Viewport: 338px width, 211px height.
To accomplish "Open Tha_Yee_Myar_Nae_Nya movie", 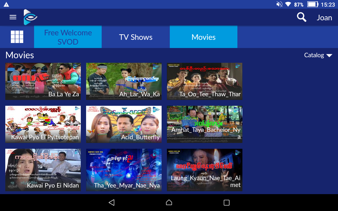I will pyautogui.click(x=124, y=170).
